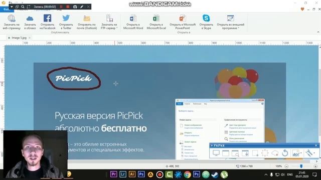
Task: Click horizontal scrollbar right arrow
Action: [316, 161]
